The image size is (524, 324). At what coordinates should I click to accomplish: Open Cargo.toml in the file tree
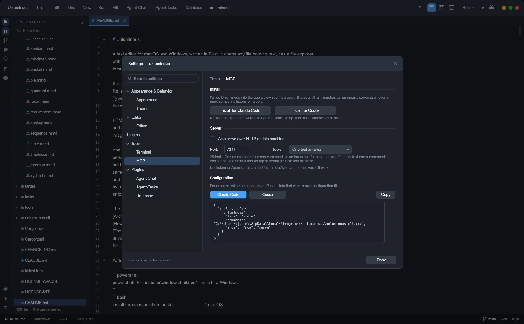point(34,239)
